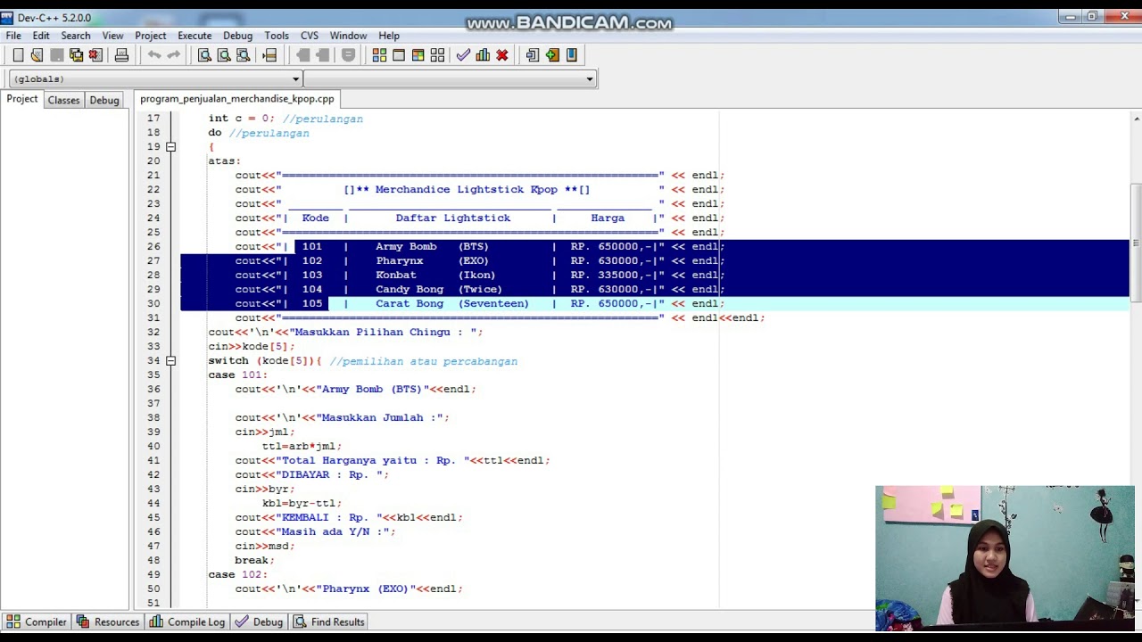Click "case 102:" on line 49
This screenshot has height=642, width=1142.
pos(238,574)
